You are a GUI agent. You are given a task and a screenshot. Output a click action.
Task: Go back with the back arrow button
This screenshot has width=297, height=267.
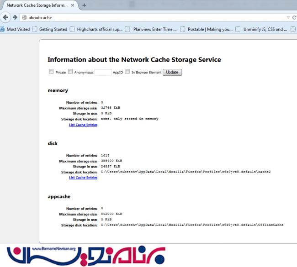click(x=5, y=17)
